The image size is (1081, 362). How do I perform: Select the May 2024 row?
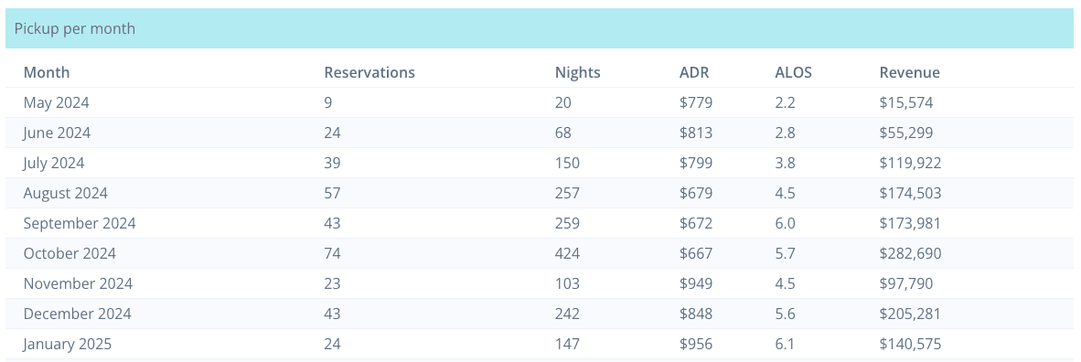tap(540, 102)
